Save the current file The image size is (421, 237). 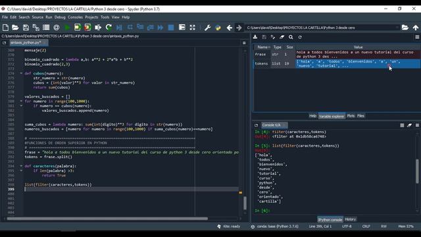tap(26, 28)
